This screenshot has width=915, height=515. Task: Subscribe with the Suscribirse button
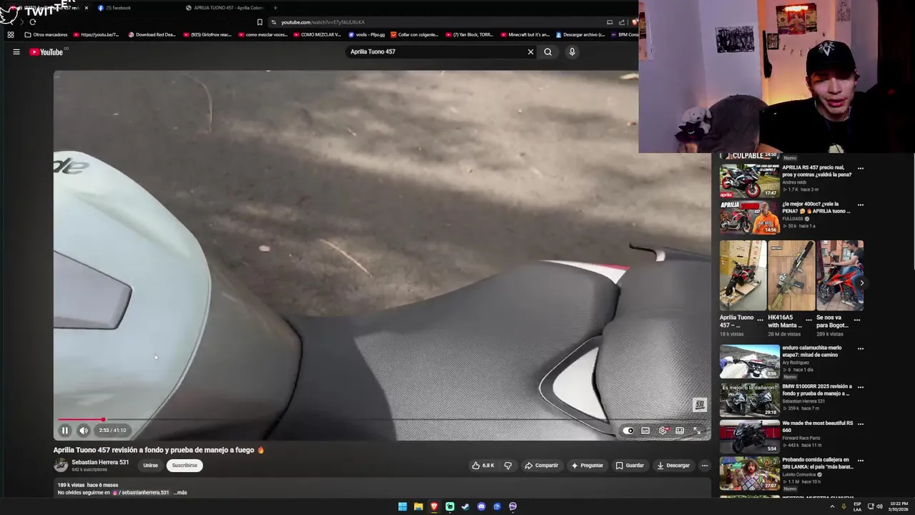pyautogui.click(x=184, y=466)
